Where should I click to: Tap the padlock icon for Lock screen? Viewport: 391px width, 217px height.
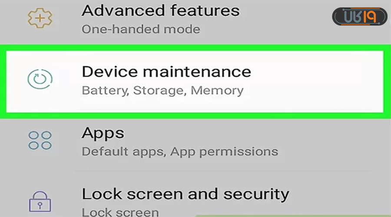[x=40, y=200]
